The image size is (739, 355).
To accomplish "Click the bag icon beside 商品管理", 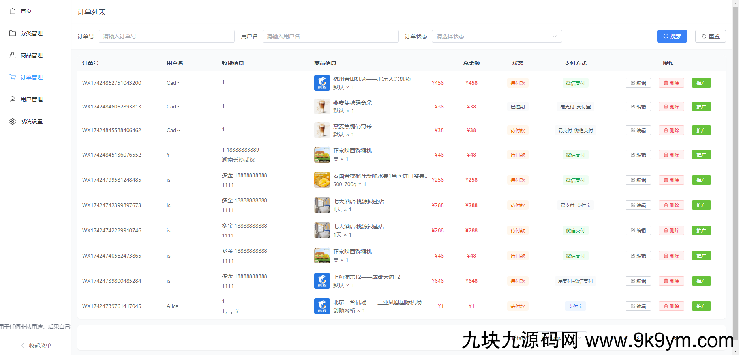I will (12, 55).
